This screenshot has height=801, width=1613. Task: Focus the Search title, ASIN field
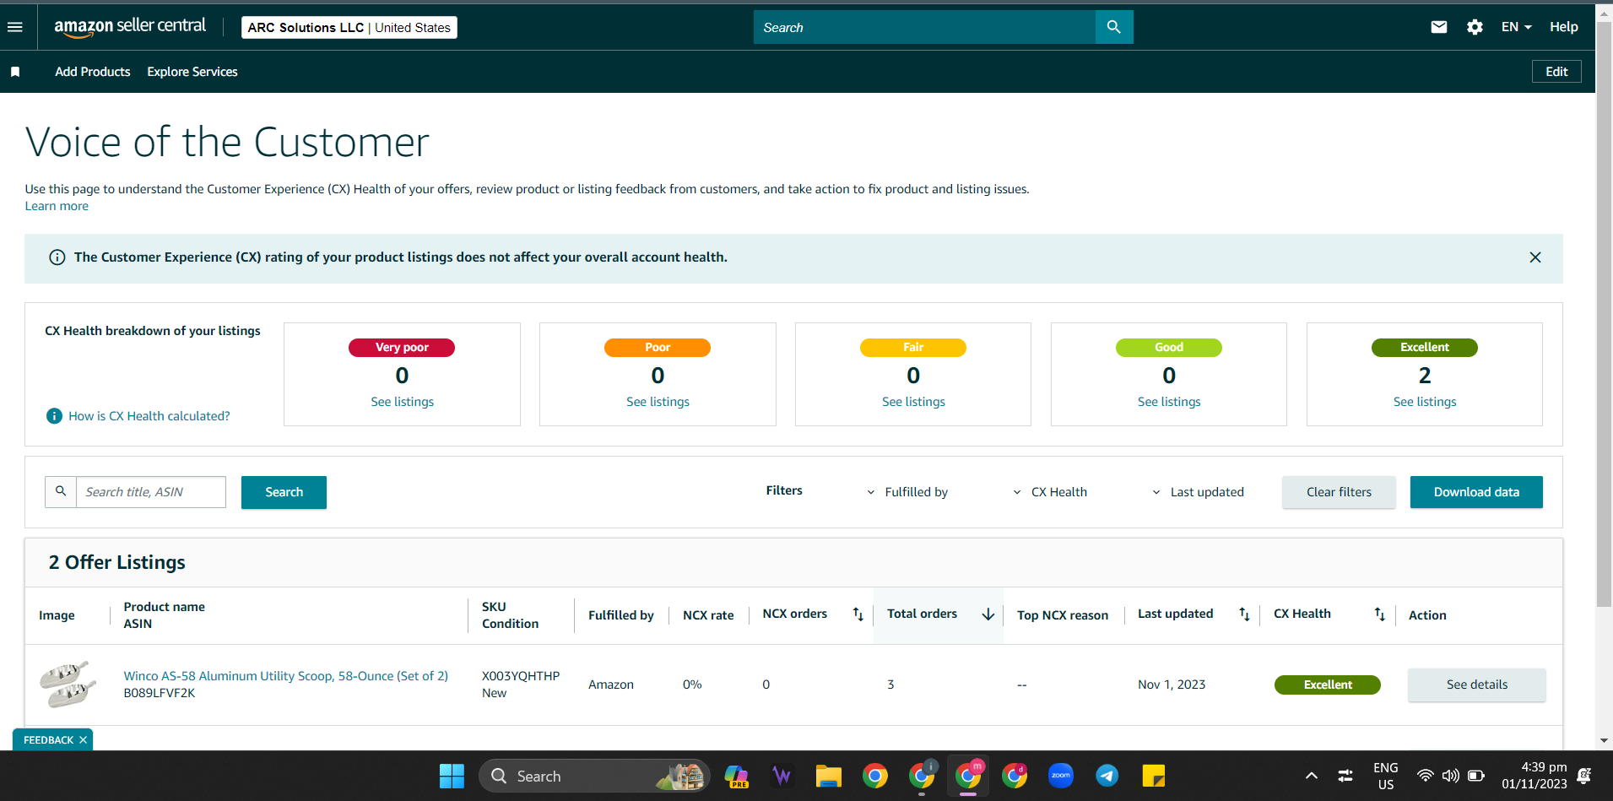(x=151, y=492)
